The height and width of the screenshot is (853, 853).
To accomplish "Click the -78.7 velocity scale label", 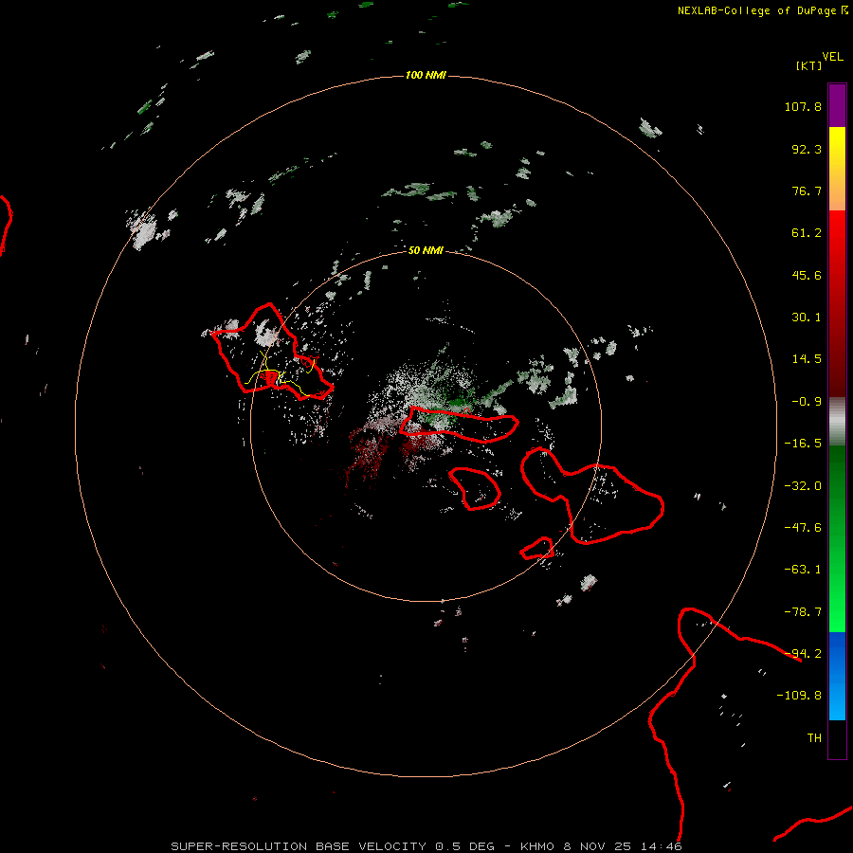I will pyautogui.click(x=803, y=612).
